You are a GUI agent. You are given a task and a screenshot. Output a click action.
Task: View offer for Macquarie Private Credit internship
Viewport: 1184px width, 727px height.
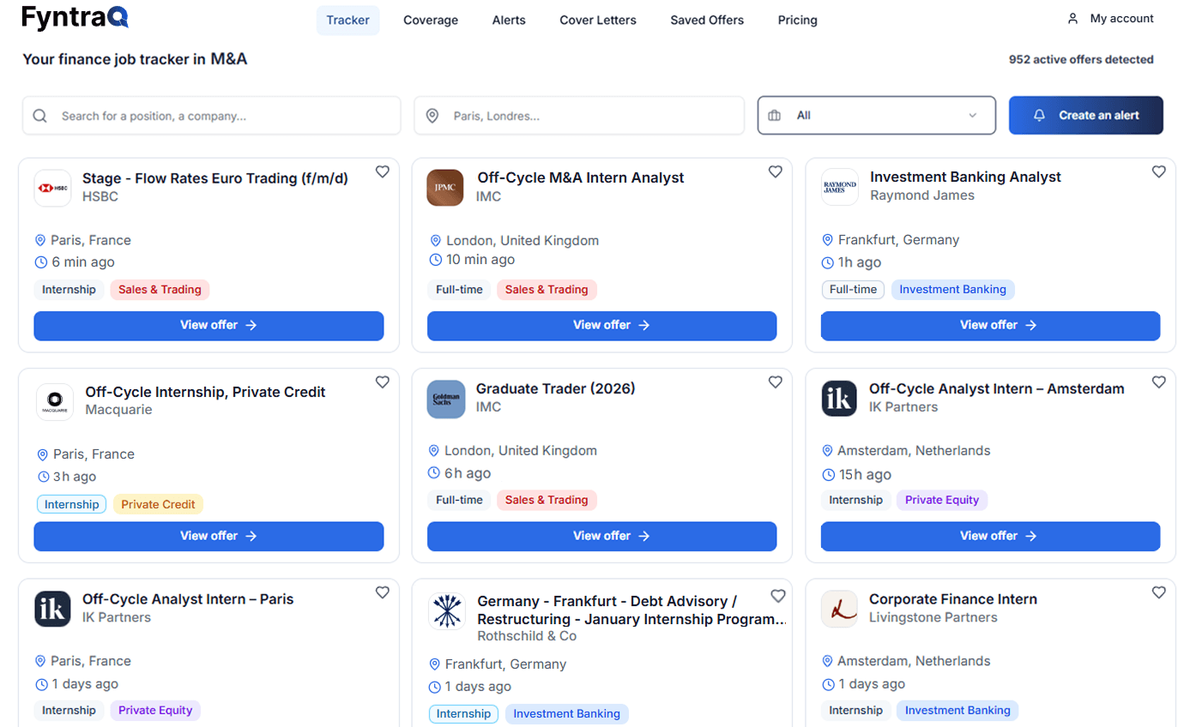tap(208, 536)
